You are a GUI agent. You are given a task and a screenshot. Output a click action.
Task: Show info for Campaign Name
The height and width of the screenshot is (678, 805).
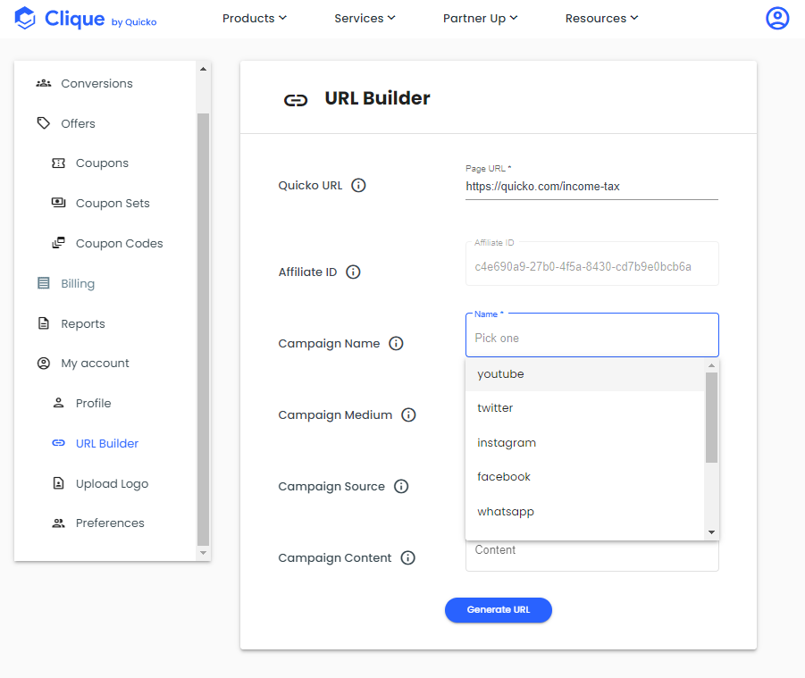(396, 343)
